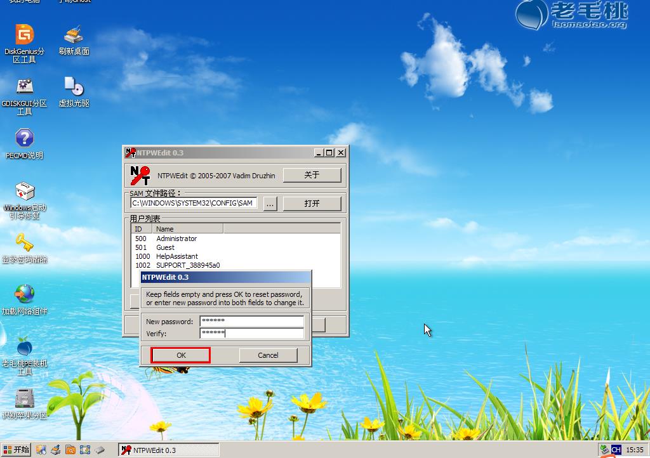Launch GDISKGUI partition tool icon
The image size is (650, 458).
pyautogui.click(x=24, y=87)
